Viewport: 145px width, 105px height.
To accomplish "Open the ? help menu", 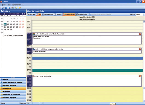I will [23, 5].
